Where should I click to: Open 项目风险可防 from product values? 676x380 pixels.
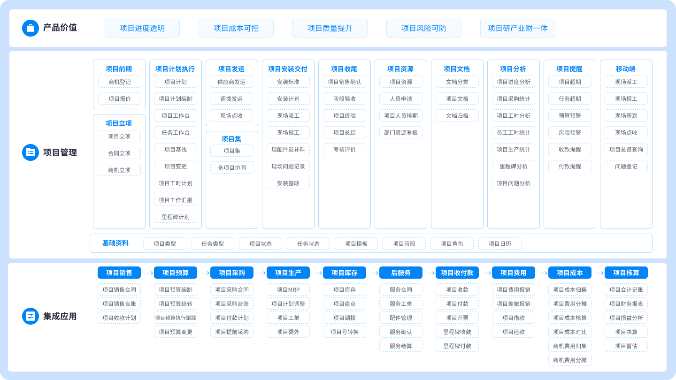[x=424, y=28]
